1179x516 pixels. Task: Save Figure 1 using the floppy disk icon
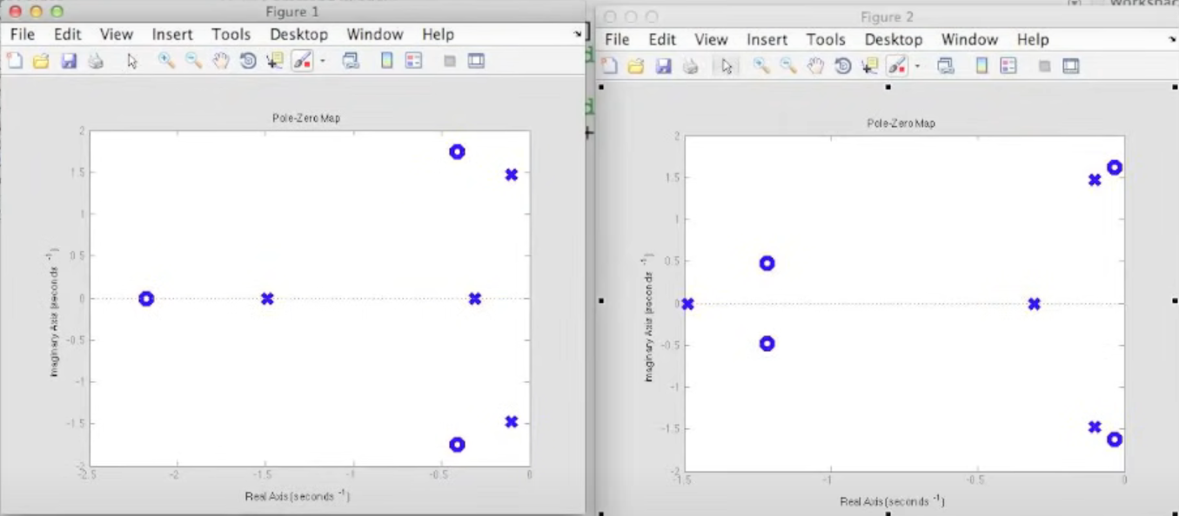coord(69,61)
